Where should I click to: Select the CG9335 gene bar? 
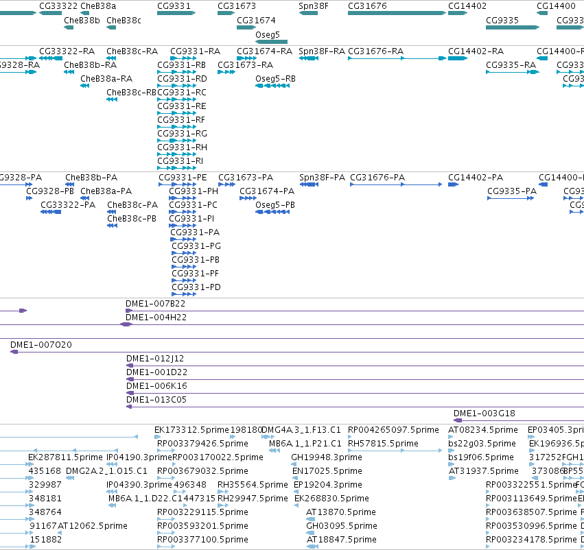[x=513, y=27]
